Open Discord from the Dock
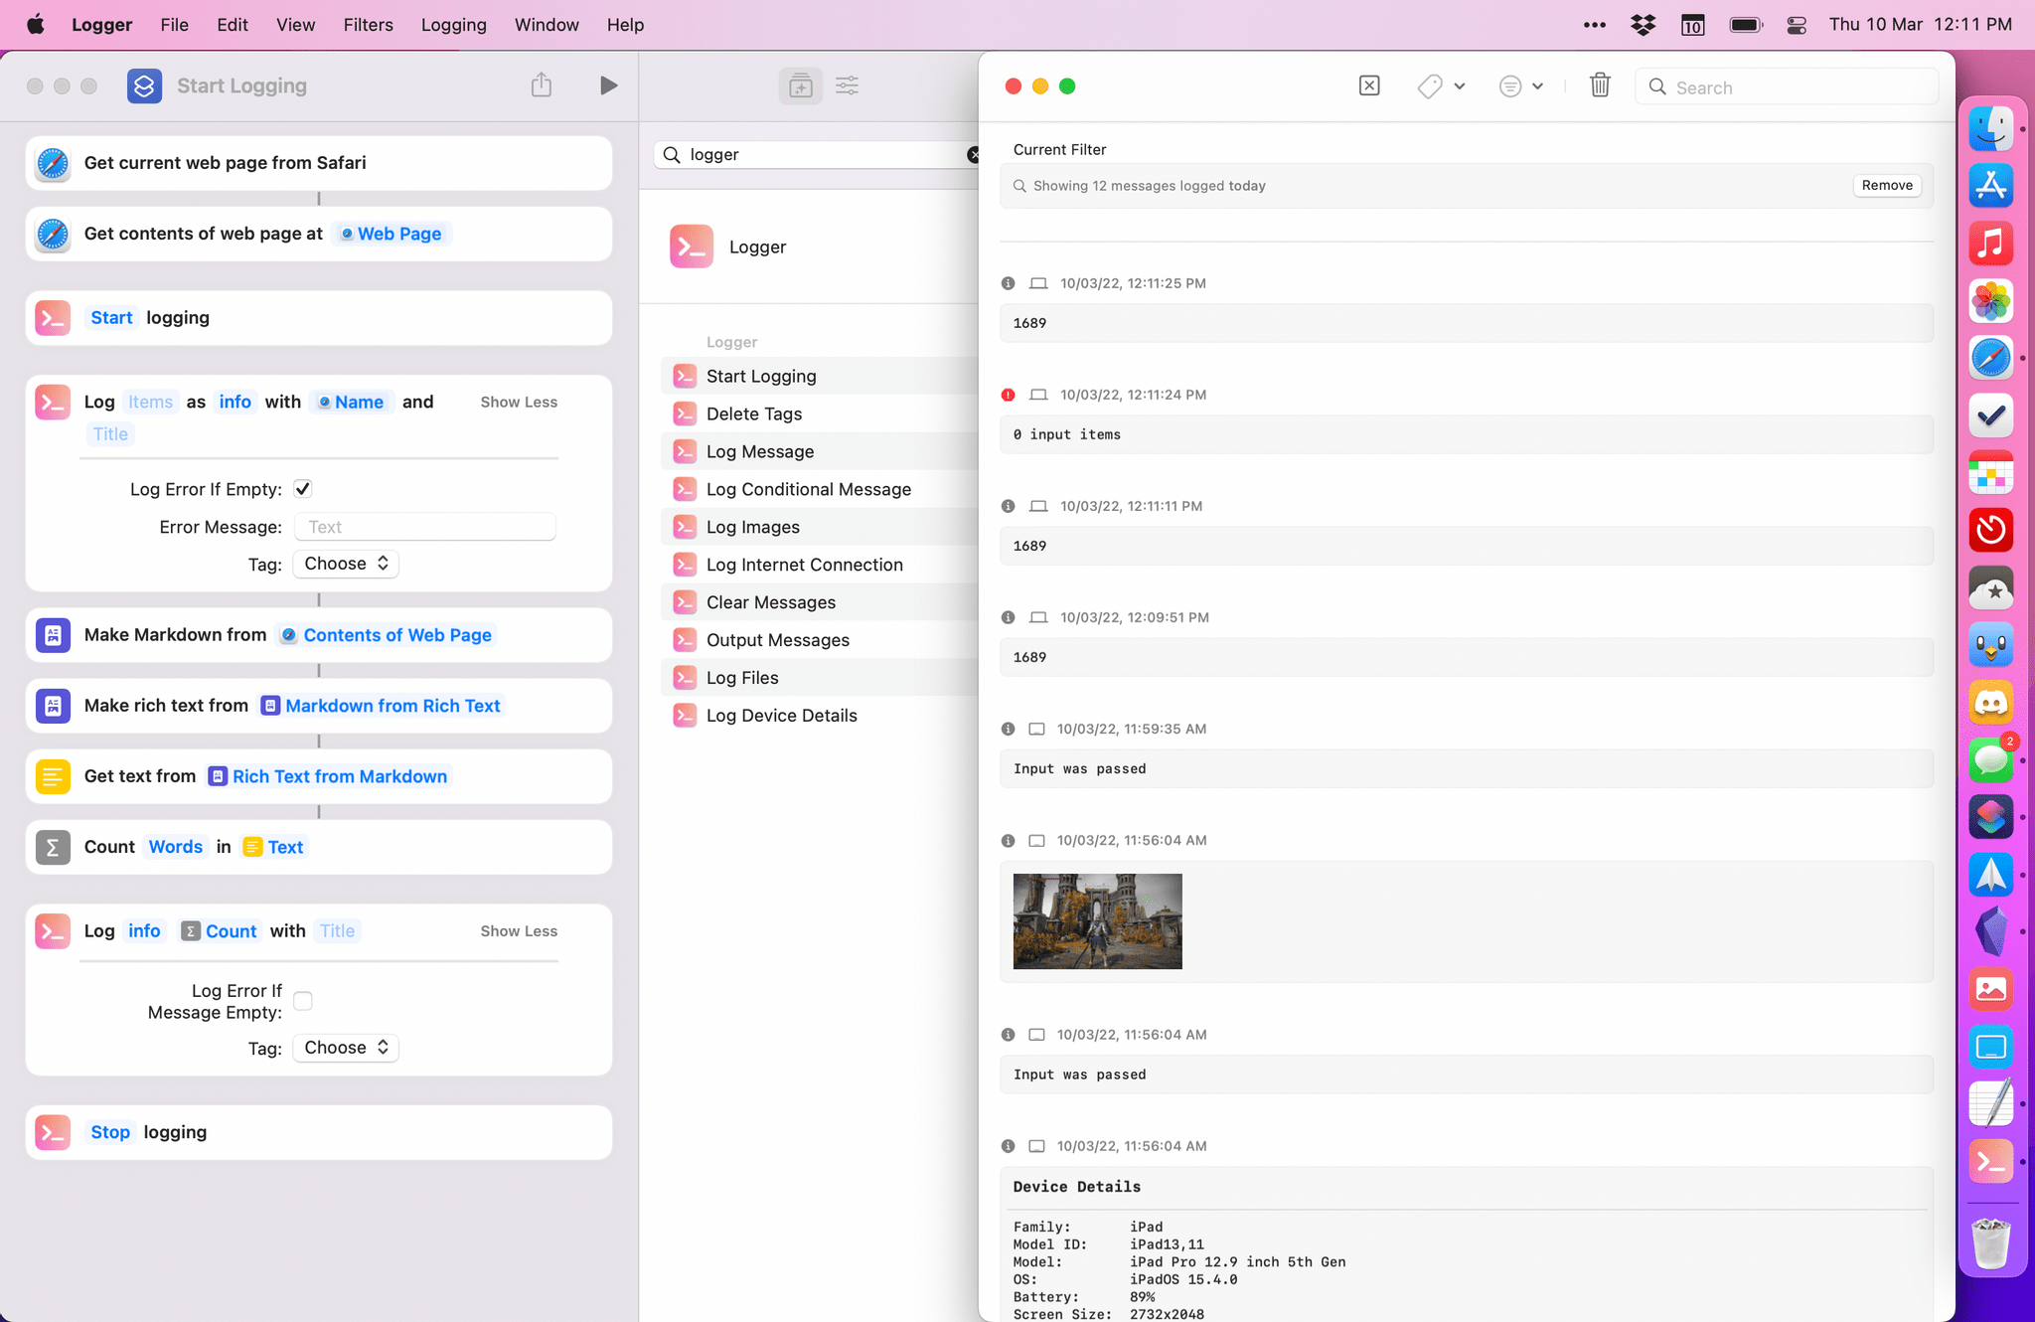Viewport: 2035px width, 1322px height. click(x=1991, y=703)
